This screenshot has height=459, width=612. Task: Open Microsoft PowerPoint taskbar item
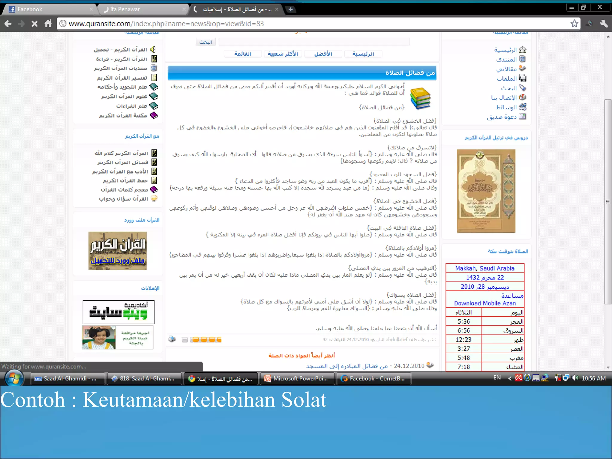click(x=297, y=378)
